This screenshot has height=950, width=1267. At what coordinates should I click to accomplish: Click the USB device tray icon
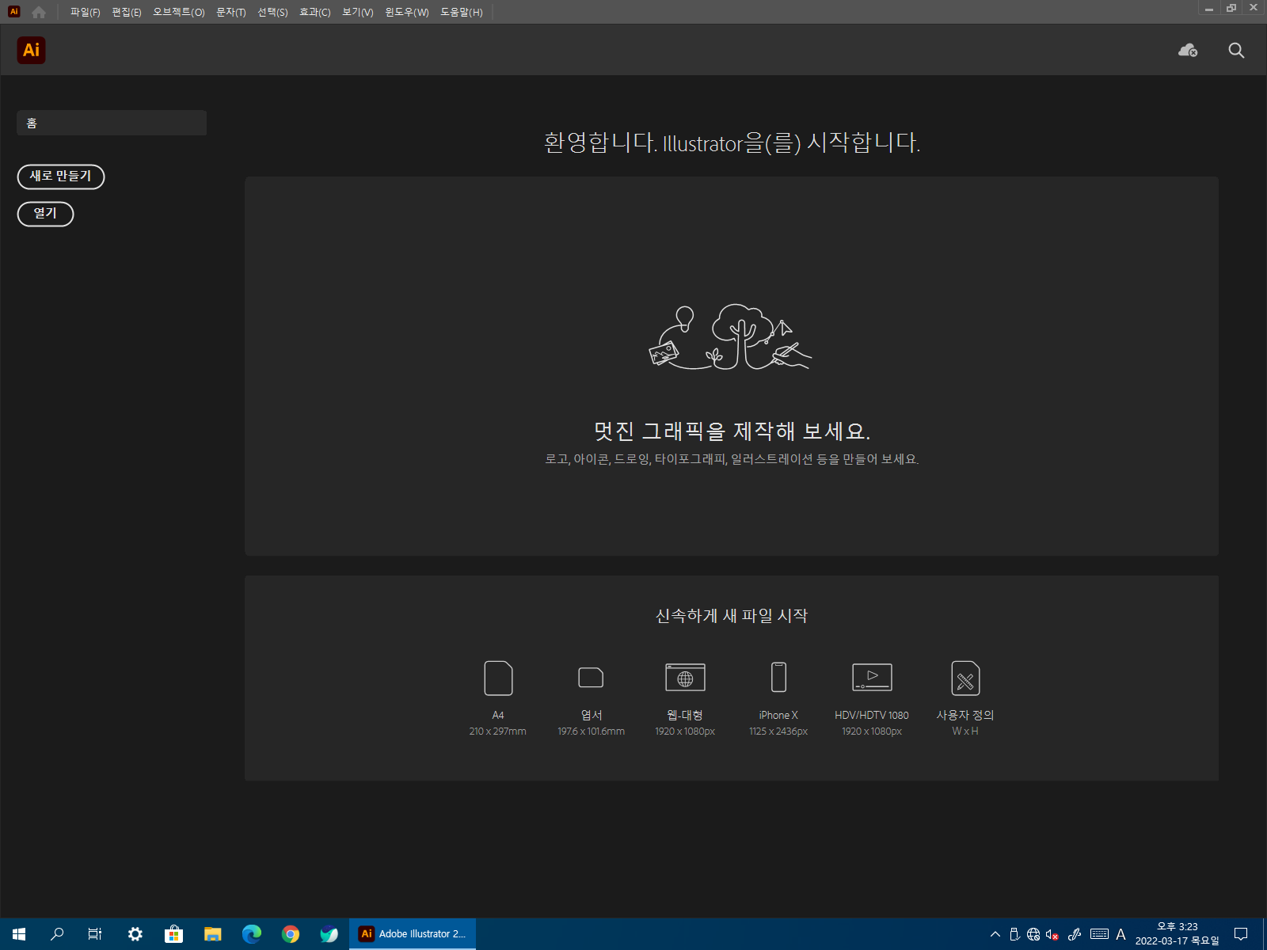tap(1014, 934)
